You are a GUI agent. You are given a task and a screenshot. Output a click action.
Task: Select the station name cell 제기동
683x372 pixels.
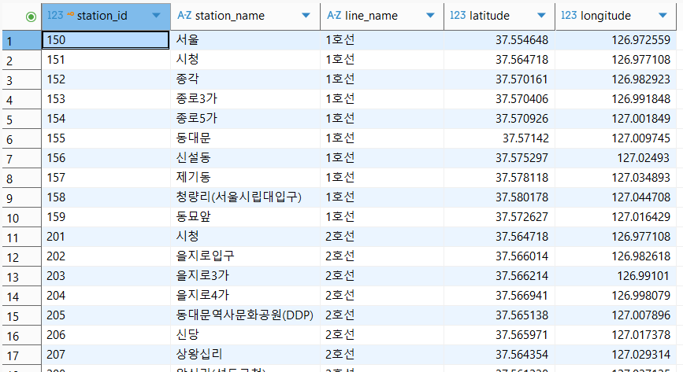[245, 178]
